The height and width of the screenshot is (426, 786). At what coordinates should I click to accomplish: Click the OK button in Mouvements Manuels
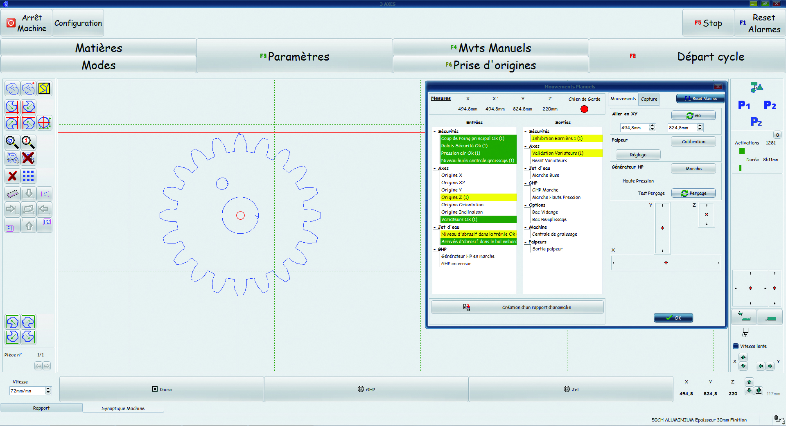[673, 318]
